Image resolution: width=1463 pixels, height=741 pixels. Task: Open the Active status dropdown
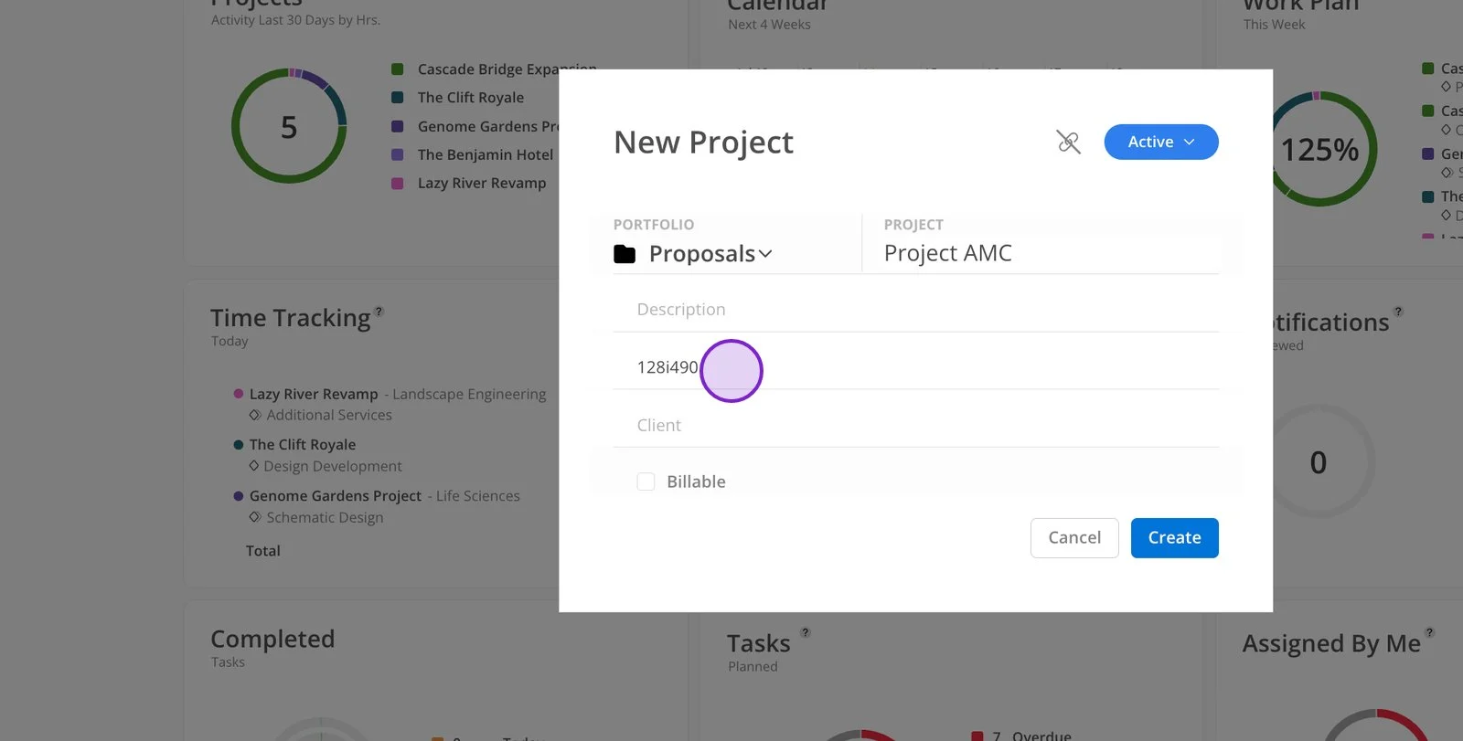(x=1161, y=142)
